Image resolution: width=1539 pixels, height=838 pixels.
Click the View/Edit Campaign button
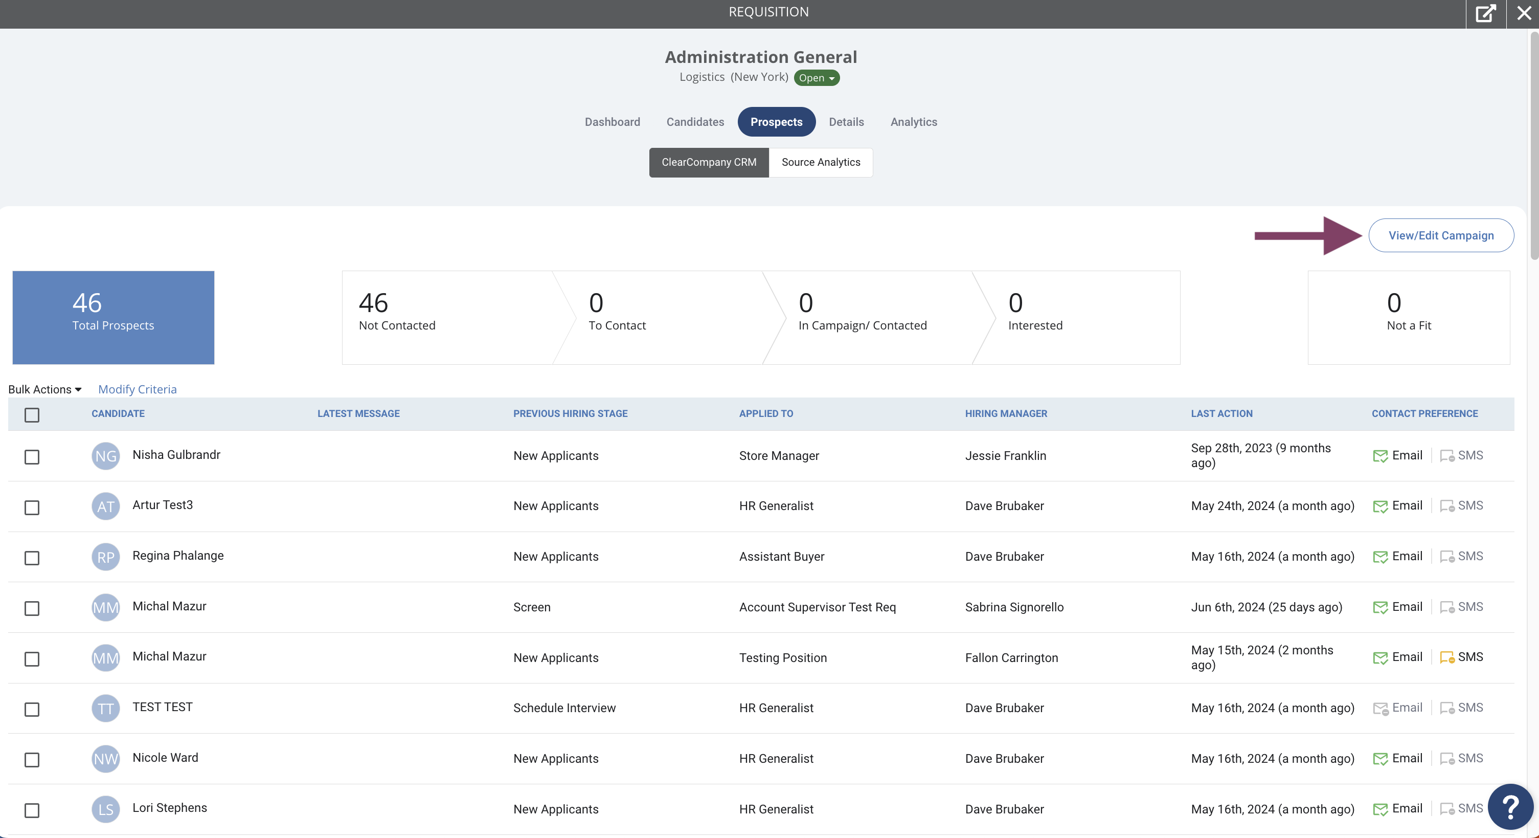coord(1441,235)
